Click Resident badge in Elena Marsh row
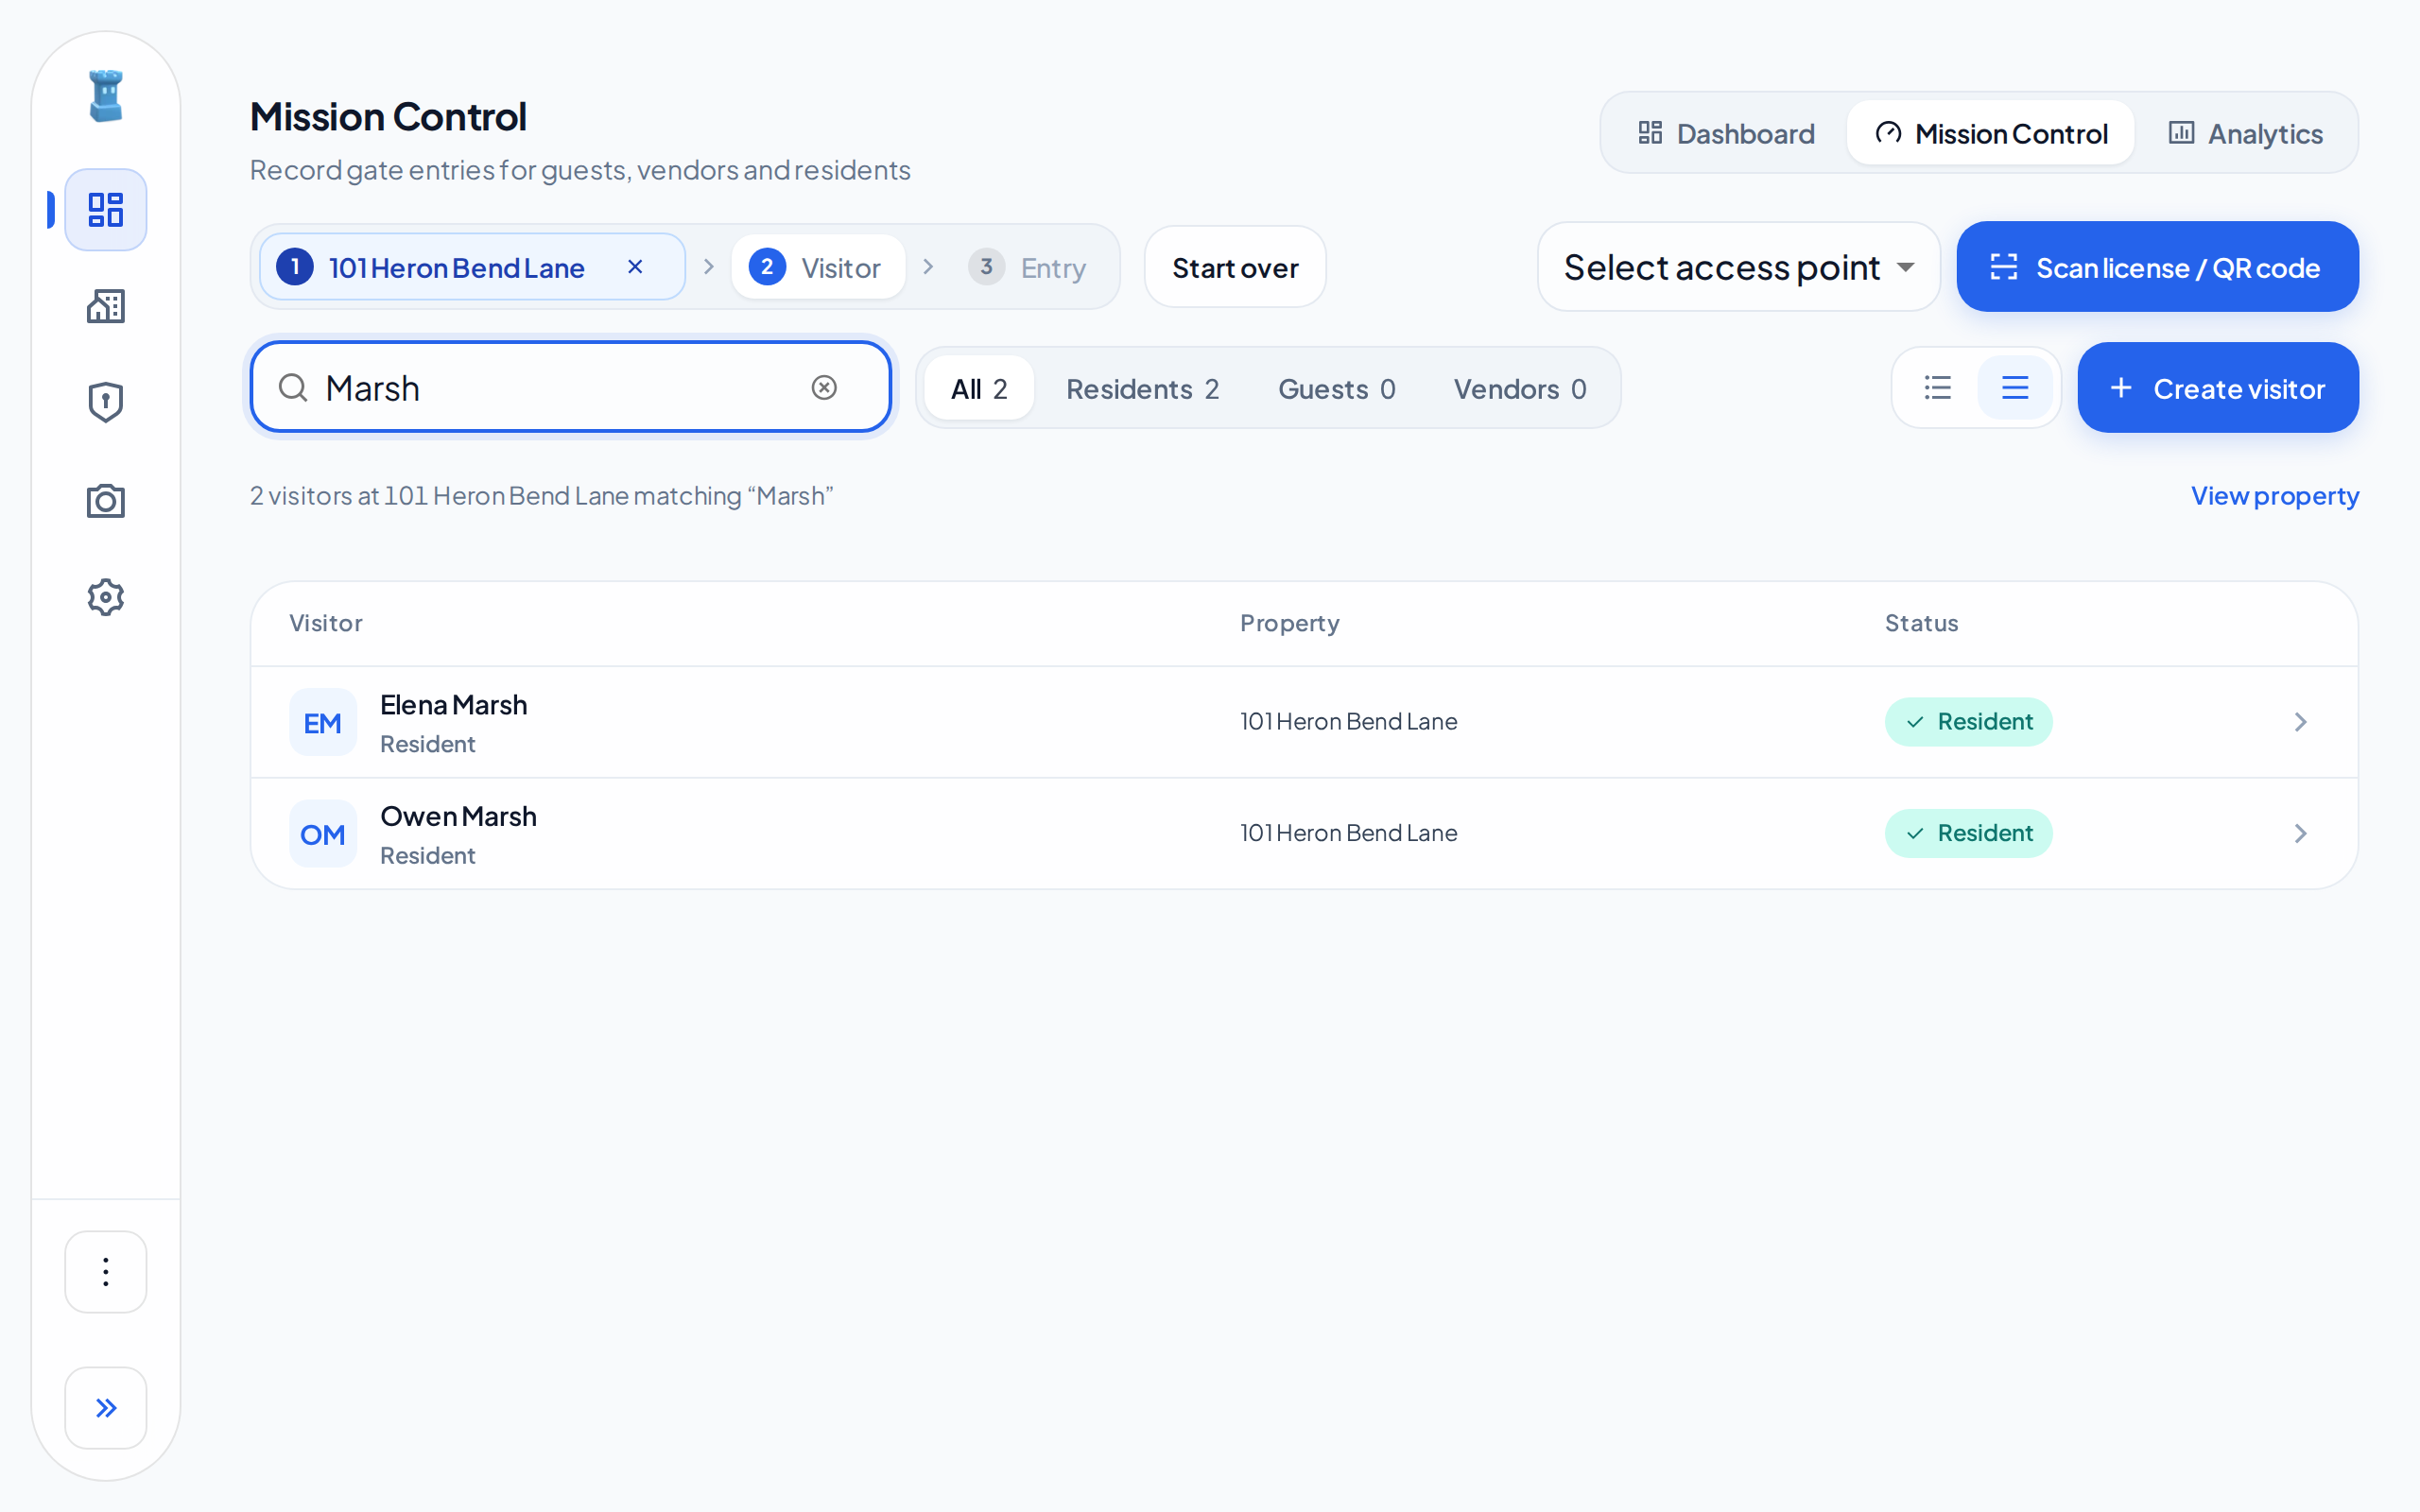This screenshot has height=1512, width=2420. click(x=1968, y=722)
